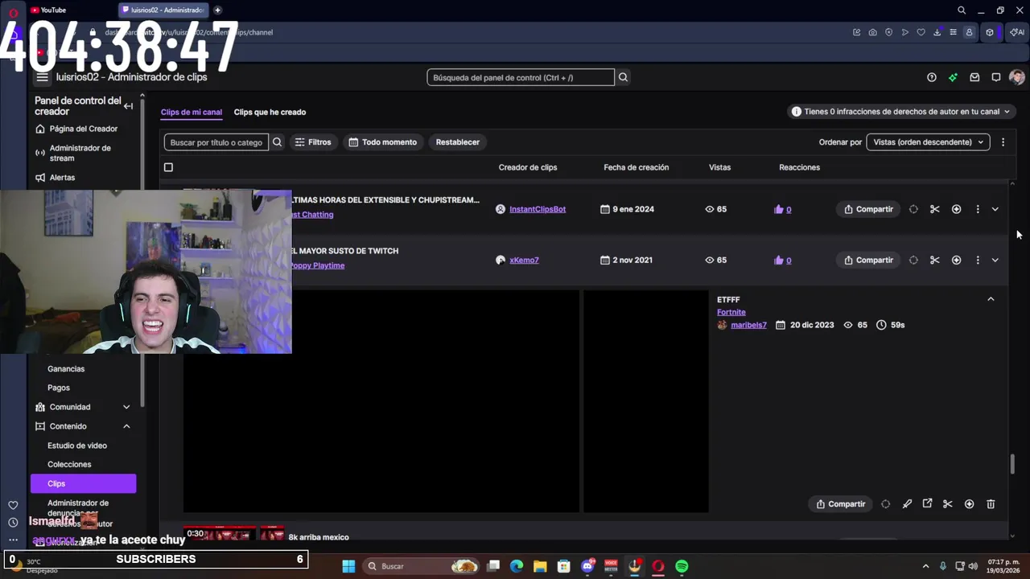Open more options for InstantClipsBot clip row

coord(978,209)
